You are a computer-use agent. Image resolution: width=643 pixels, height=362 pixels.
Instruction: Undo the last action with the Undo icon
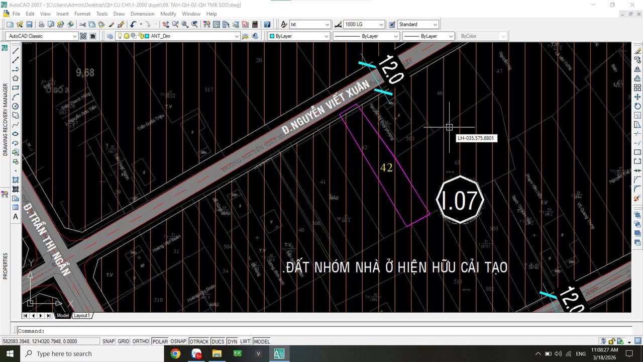tap(134, 24)
